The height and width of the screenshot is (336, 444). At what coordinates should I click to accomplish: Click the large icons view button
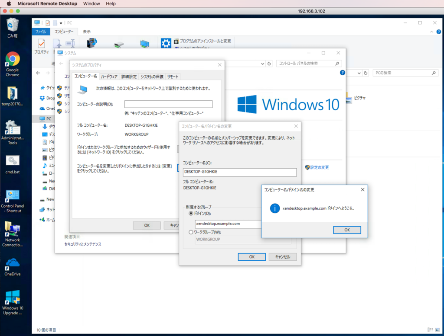point(438,330)
